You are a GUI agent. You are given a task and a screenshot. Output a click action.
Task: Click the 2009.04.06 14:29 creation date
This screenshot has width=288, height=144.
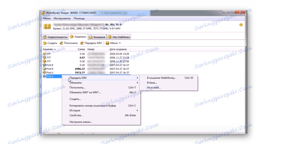click(x=119, y=54)
